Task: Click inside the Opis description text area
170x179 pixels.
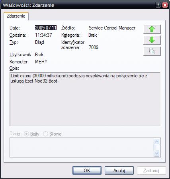Action: (85, 99)
